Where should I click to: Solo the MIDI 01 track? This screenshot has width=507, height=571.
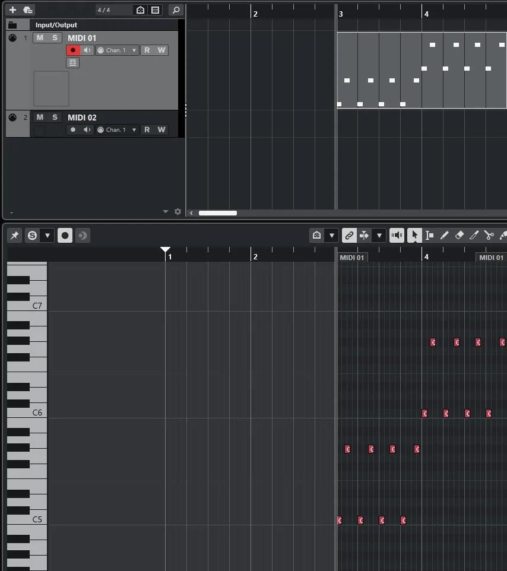[55, 38]
